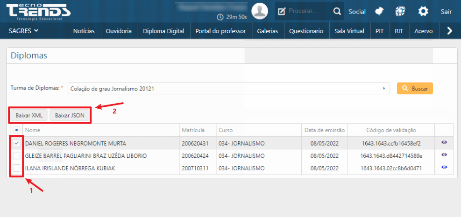Click the edit pencil icon beside Procurar

282,11
